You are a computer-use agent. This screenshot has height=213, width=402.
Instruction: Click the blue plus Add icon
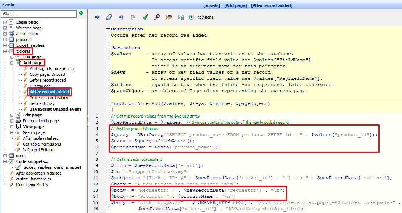(97, 17)
